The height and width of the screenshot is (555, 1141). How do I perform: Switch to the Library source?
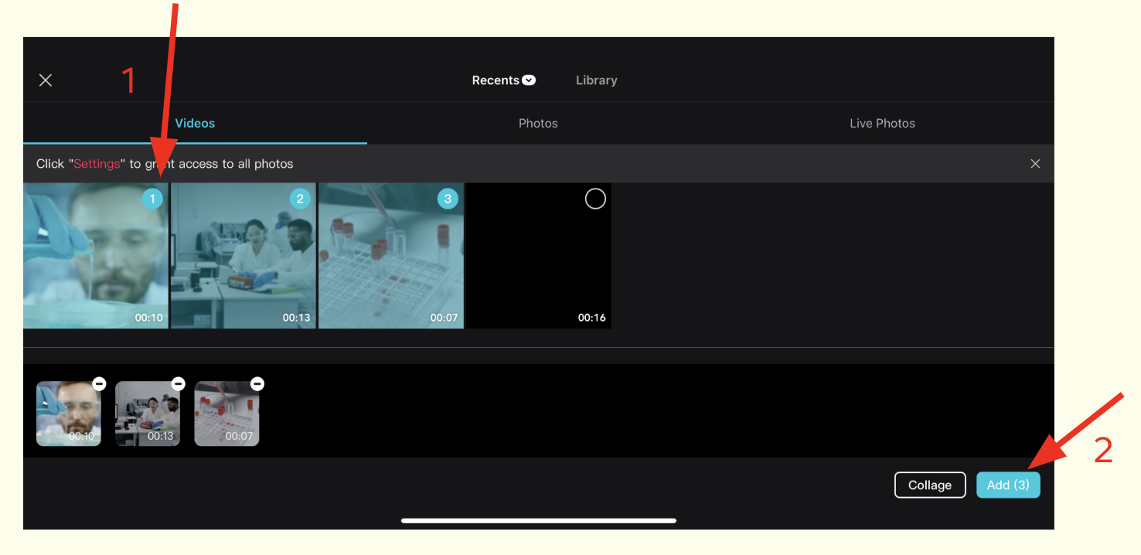(596, 80)
